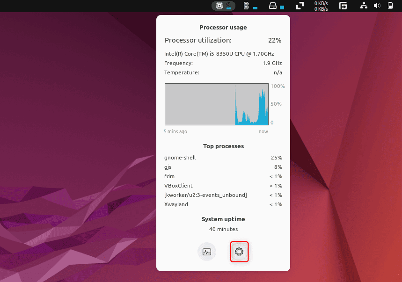
Task: Click the boxed arrow indicator icon in top bar
Action: point(343,6)
